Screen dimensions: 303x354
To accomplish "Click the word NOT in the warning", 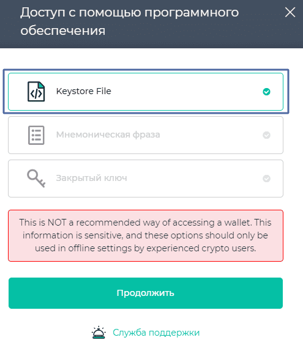I will pos(57,223).
